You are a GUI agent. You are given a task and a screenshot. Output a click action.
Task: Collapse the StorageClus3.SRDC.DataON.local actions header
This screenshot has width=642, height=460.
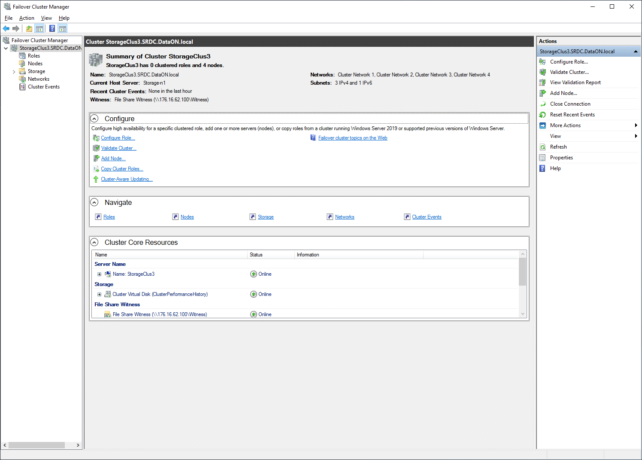[636, 52]
